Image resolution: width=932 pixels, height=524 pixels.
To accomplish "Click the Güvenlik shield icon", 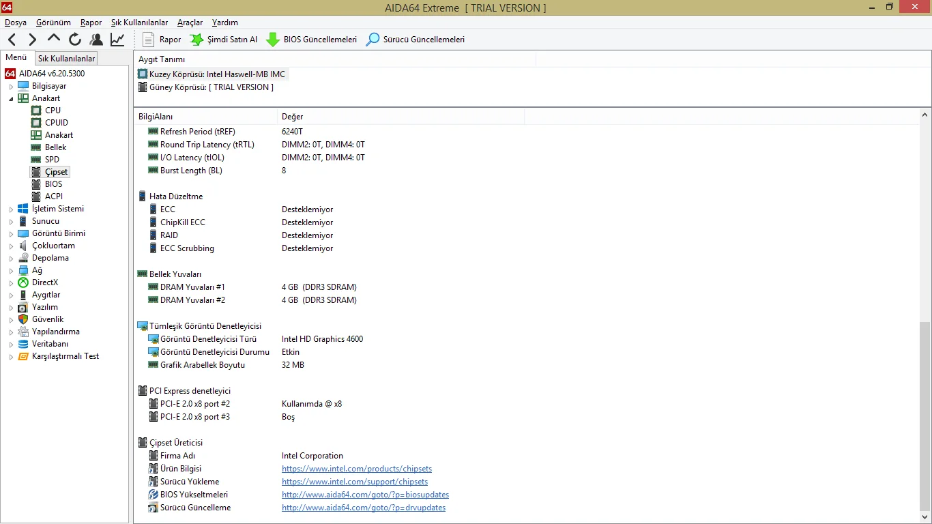I will [x=23, y=319].
